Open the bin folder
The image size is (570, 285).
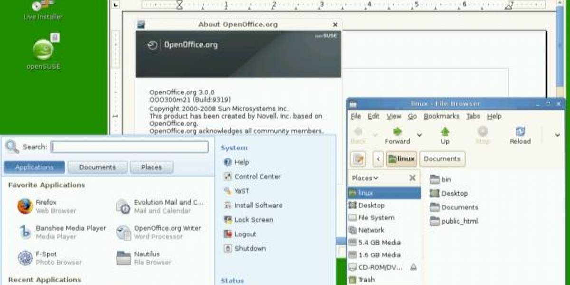(440, 179)
